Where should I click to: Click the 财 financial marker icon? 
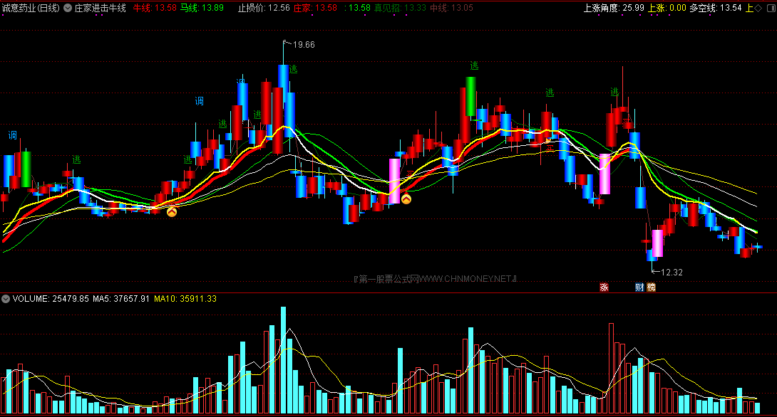point(639,287)
